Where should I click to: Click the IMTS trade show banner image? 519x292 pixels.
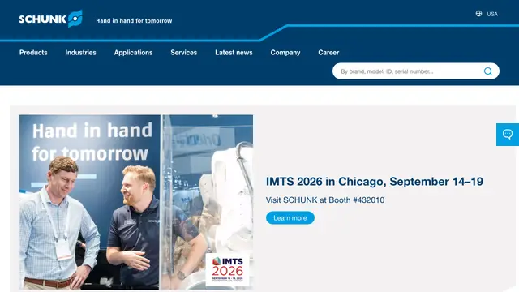pos(136,202)
